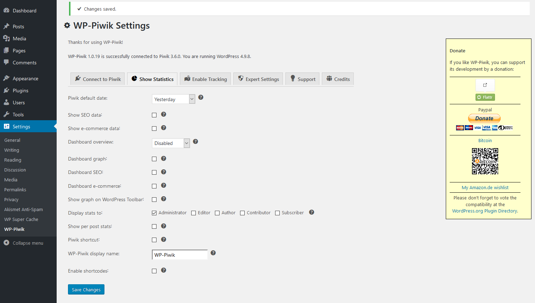The width and height of the screenshot is (535, 303).
Task: Click the Flattr donation button
Action: point(485,97)
